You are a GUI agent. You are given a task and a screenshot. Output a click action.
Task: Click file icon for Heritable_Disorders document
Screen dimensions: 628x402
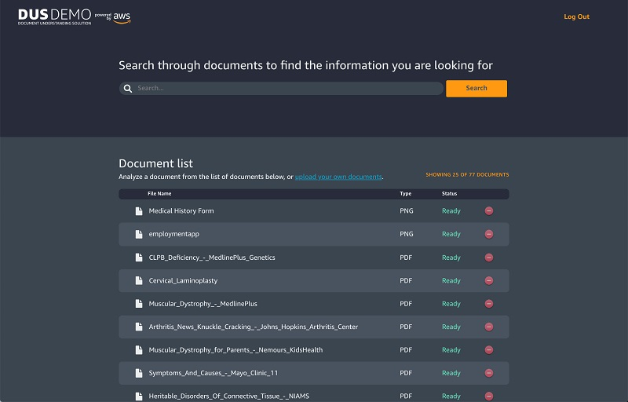point(139,397)
